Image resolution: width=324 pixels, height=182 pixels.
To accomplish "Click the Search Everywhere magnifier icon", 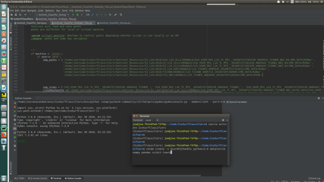I will [121, 15].
